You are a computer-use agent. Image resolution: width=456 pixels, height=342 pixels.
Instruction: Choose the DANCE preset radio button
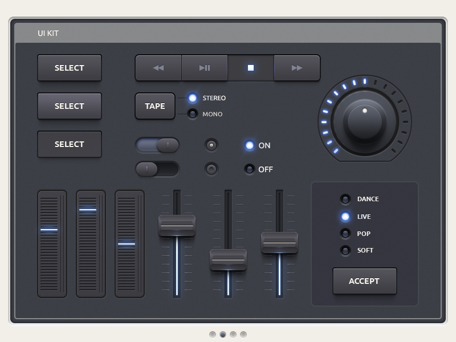click(x=345, y=199)
